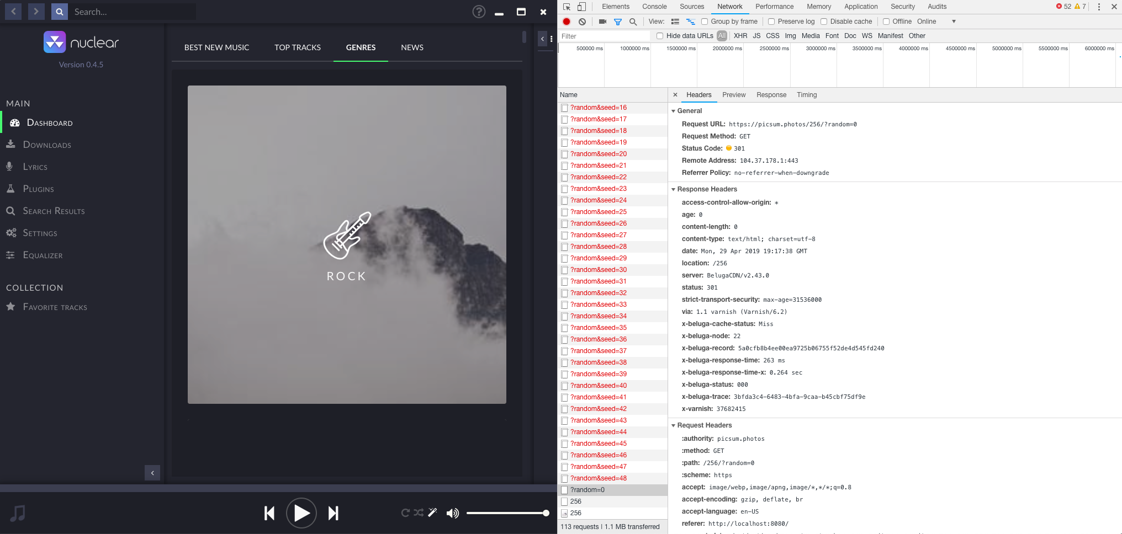Select the ?random&seed=30 network request
This screenshot has width=1122, height=534.
tap(599, 270)
